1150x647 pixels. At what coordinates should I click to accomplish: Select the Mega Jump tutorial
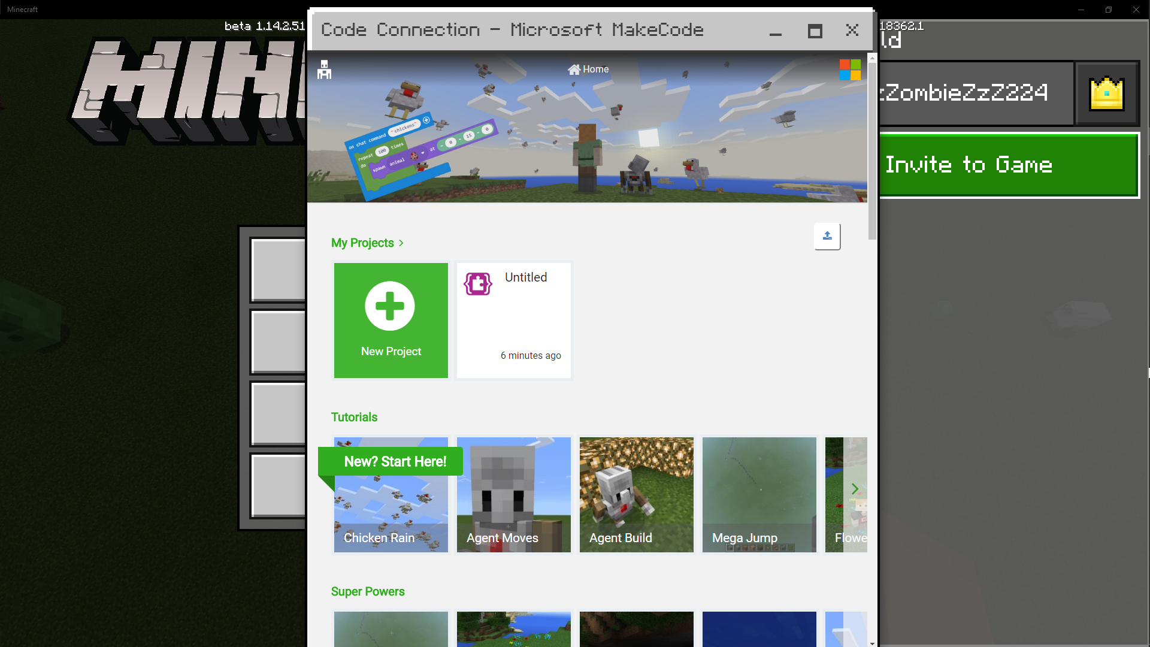(759, 495)
